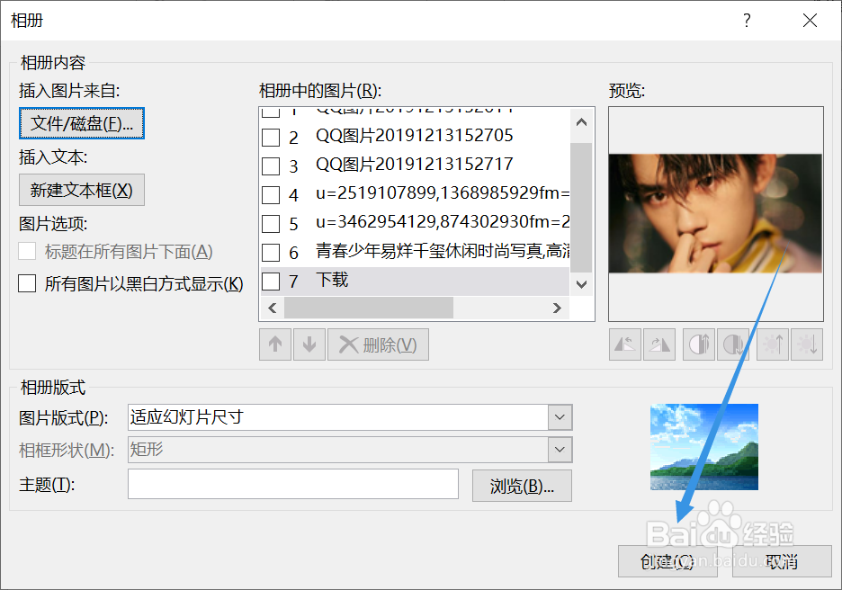Image resolution: width=842 pixels, height=590 pixels.
Task: Check the checkbox next to 下载
Action: pyautogui.click(x=271, y=280)
